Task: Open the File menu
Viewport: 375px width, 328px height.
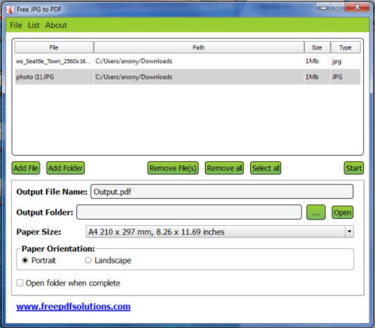Action: click(16, 25)
